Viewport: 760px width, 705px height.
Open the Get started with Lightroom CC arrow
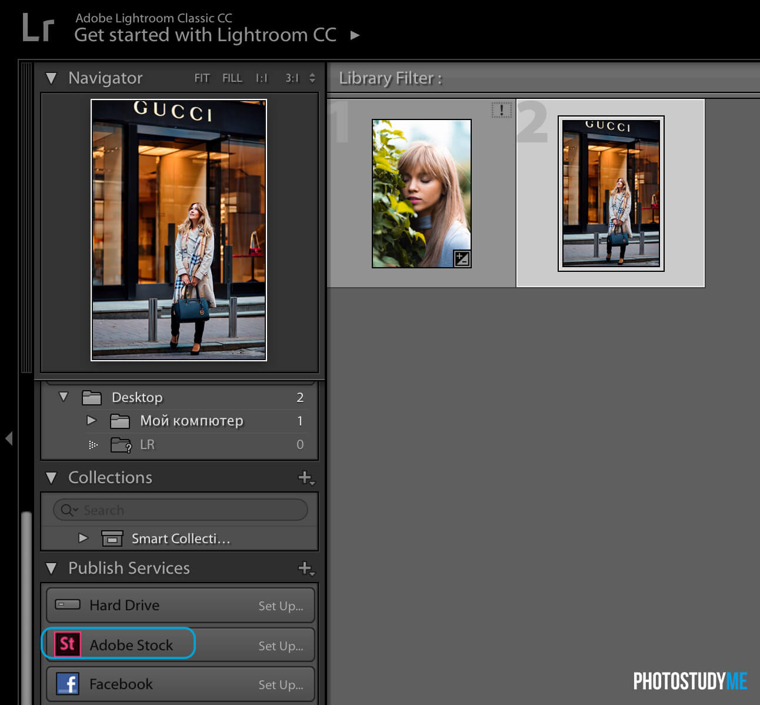(x=355, y=35)
